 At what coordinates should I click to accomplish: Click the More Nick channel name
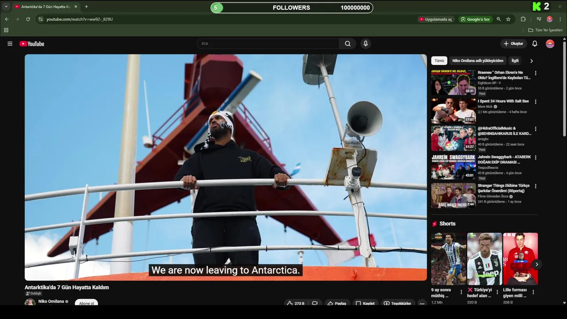pos(485,106)
